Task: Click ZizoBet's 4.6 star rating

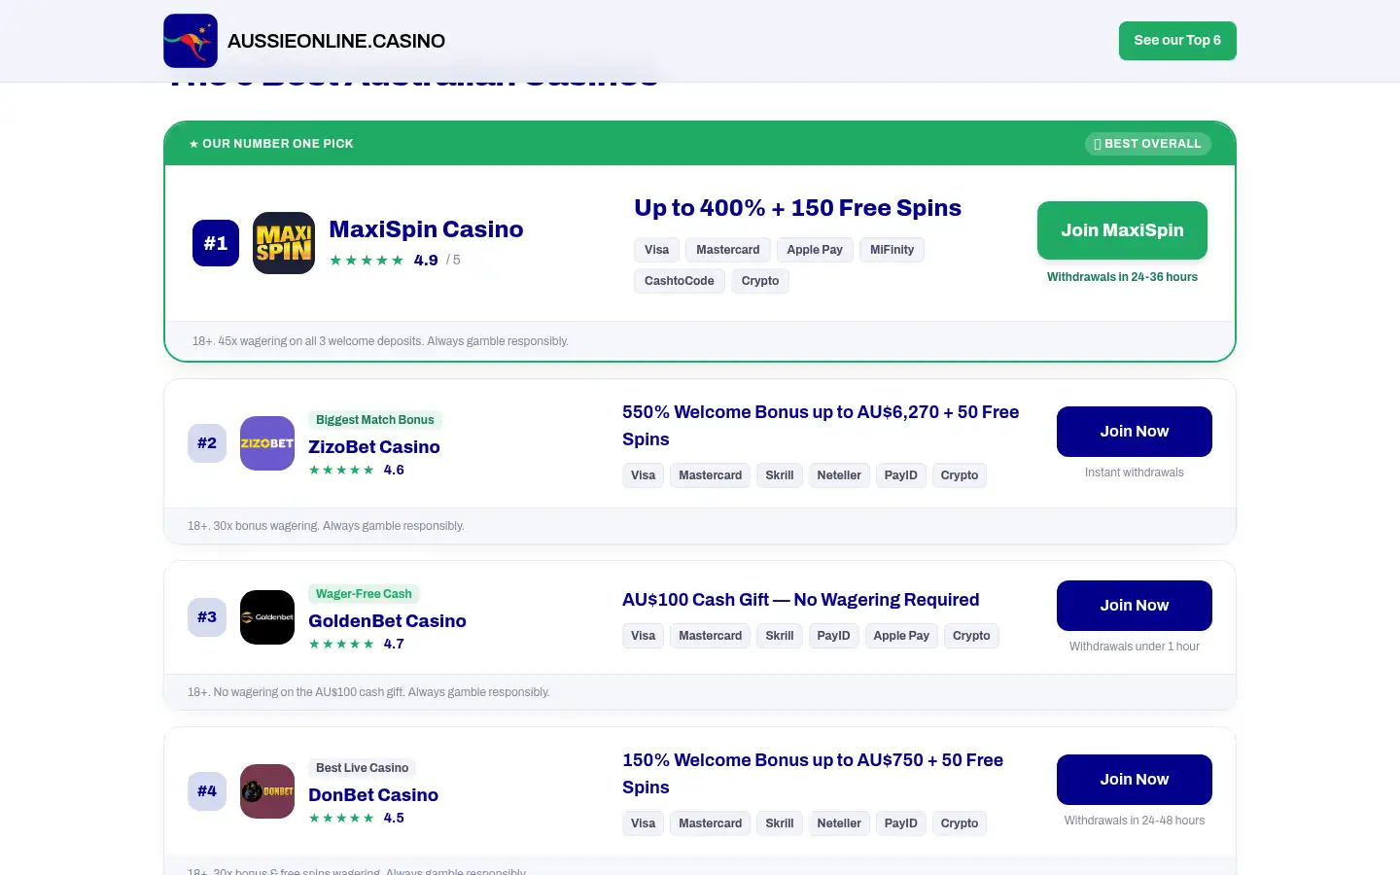Action: [x=357, y=471]
